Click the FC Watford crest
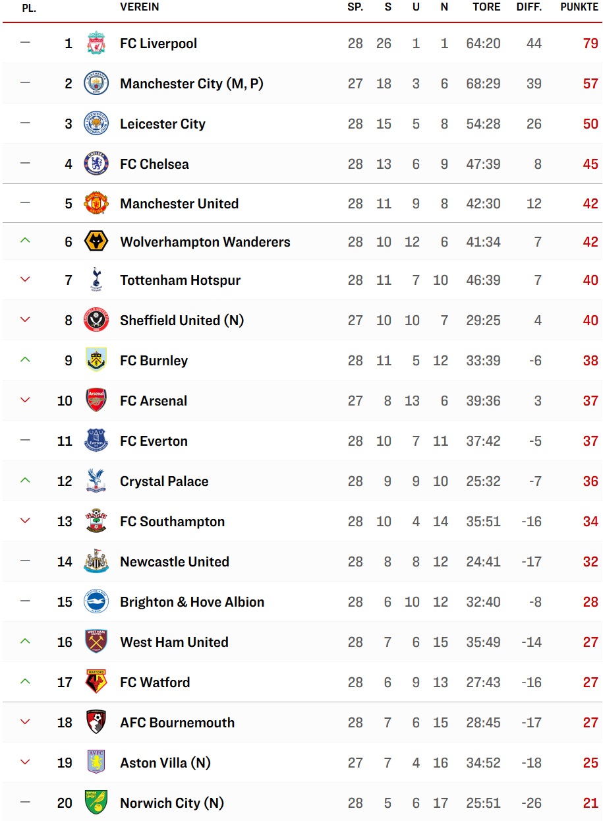Screen dimensions: 603x821 pos(96,683)
